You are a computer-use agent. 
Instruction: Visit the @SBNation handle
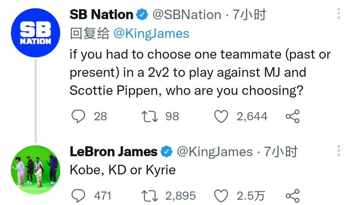187,15
